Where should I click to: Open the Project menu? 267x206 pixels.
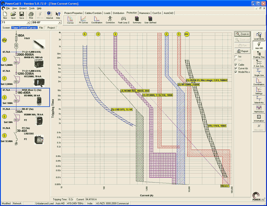point(23,8)
